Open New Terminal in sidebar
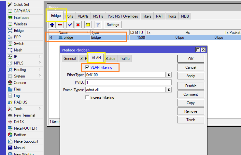The height and width of the screenshot is (155, 241). click(24, 115)
